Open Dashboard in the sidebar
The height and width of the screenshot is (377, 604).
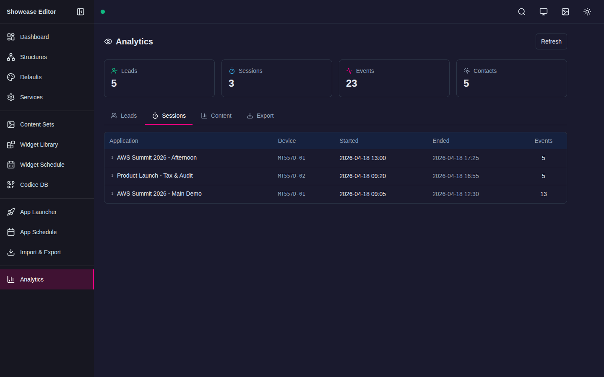pyautogui.click(x=47, y=37)
